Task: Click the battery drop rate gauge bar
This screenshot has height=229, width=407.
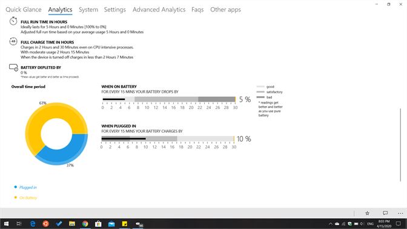Action: [x=169, y=99]
